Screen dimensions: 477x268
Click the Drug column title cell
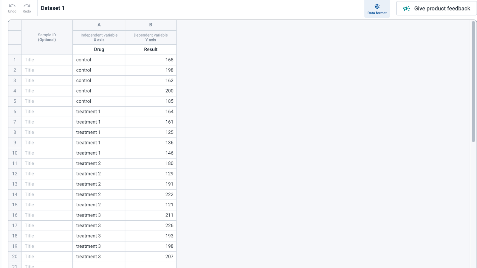click(99, 49)
